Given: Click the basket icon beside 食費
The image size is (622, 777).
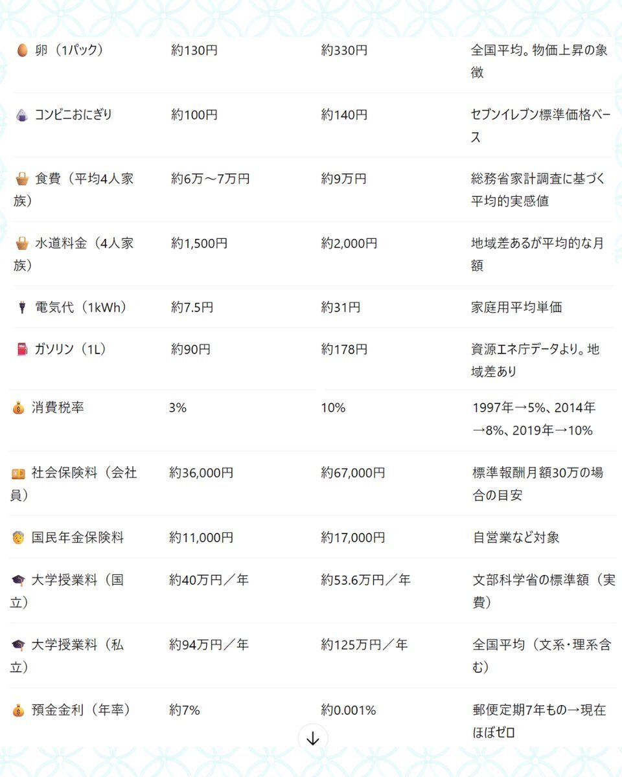Looking at the screenshot, I should point(22,179).
